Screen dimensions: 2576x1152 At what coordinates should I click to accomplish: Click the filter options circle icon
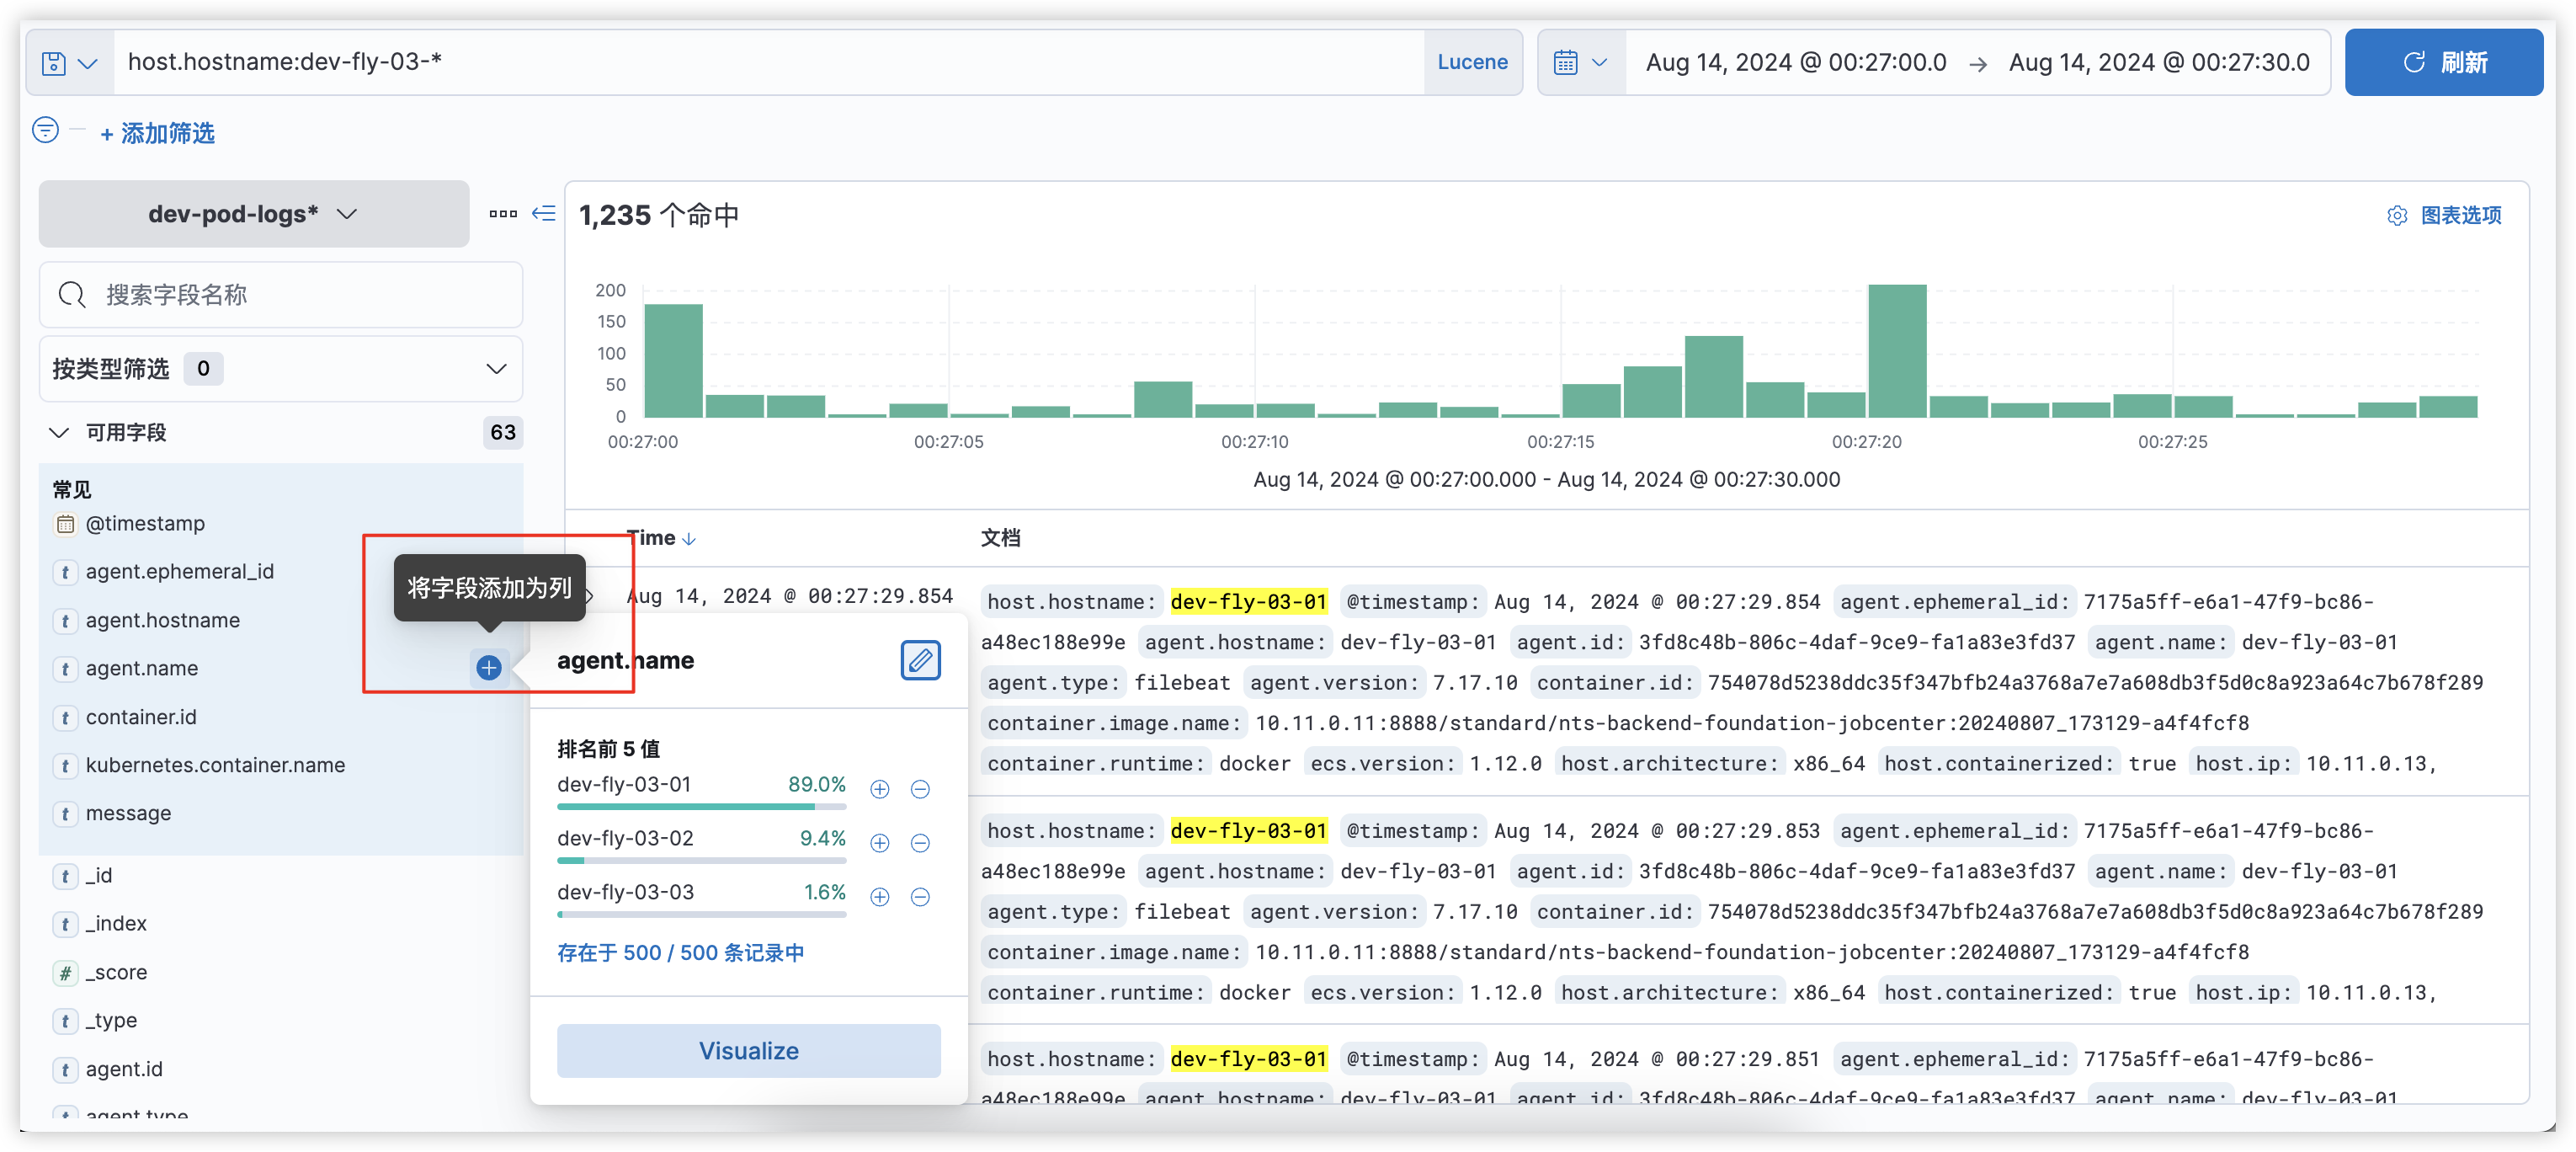[46, 131]
